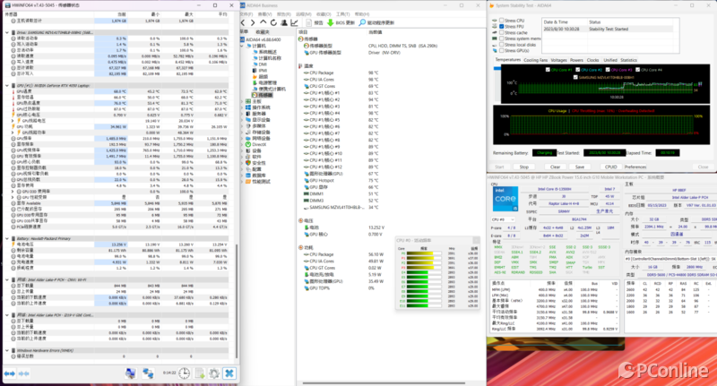Click the 报告 report toolbar button
This screenshot has height=386, width=717.
click(x=315, y=22)
